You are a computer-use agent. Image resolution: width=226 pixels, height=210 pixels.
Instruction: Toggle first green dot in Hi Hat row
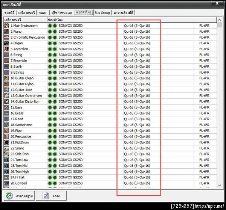pos(50,177)
